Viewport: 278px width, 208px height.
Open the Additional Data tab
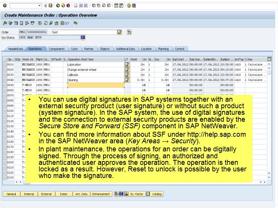click(125, 49)
